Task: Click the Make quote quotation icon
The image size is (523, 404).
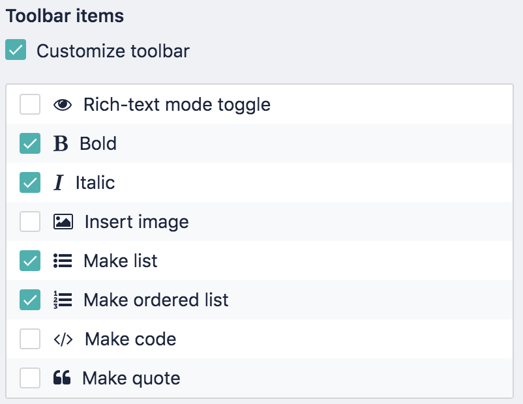Action: click(x=63, y=378)
